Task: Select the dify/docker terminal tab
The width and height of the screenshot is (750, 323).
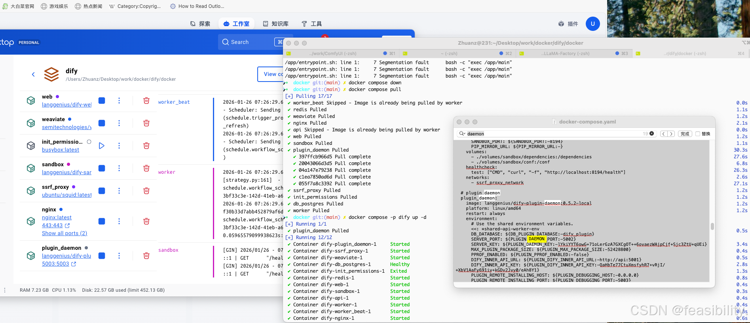Action: tap(690, 53)
